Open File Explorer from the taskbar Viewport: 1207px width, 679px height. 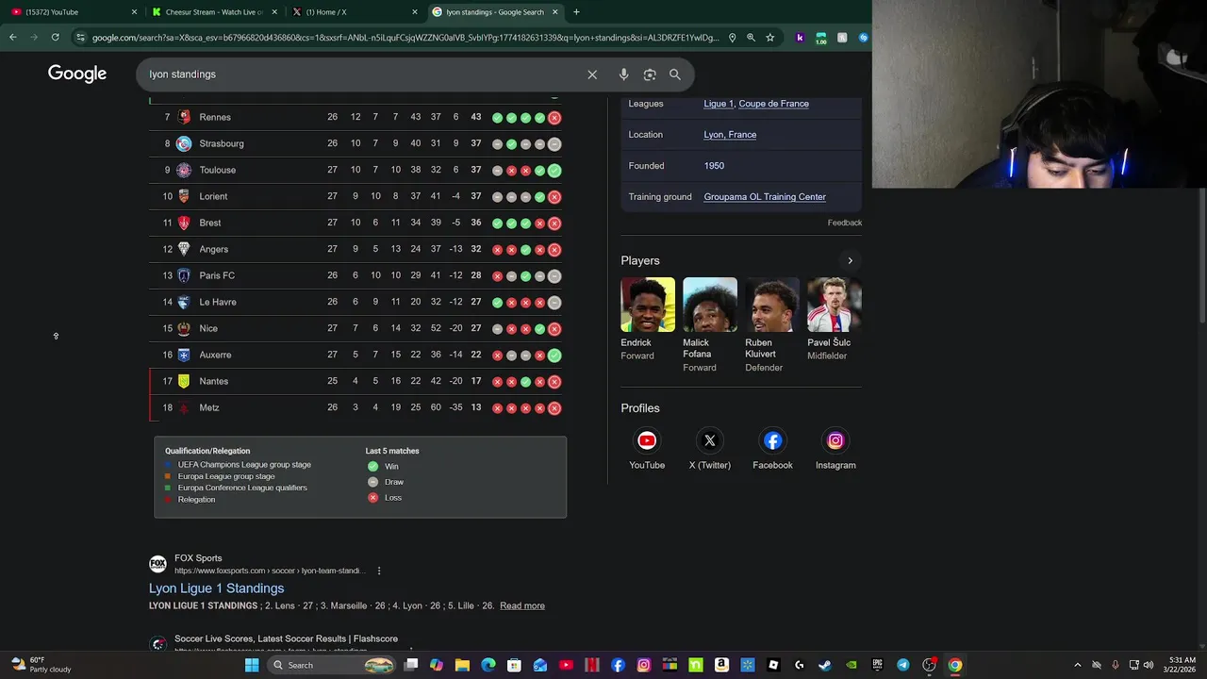coord(462,665)
